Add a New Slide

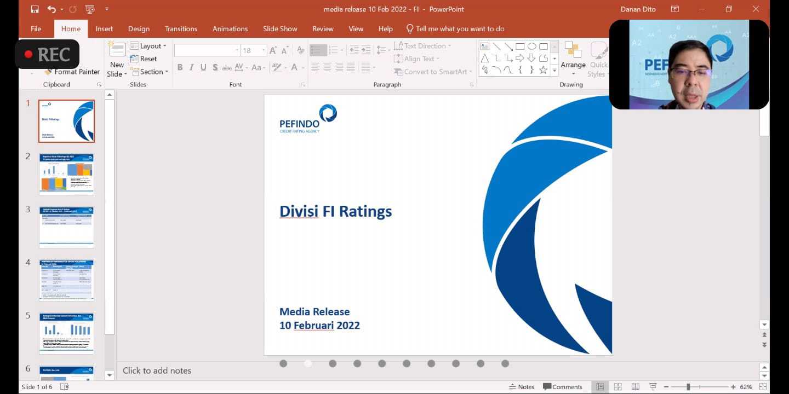[x=117, y=60]
